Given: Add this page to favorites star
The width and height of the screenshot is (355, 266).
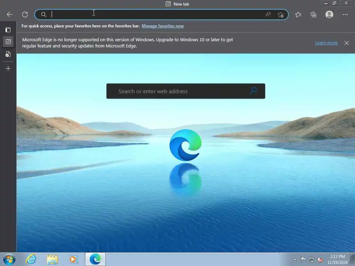Looking at the screenshot, I should point(280,15).
